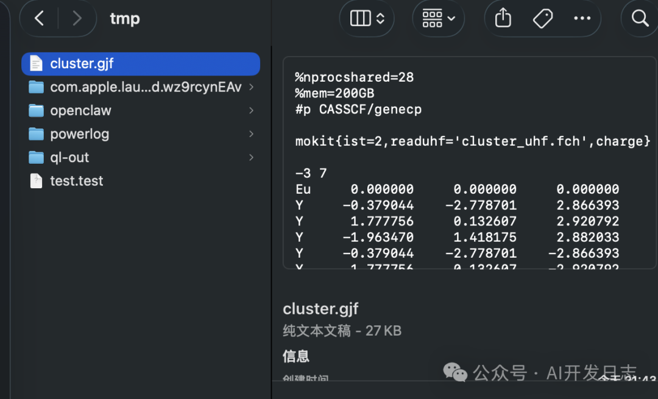Click the cluster.gjf name in info pane
Screen dimensions: 658x399
(320, 309)
